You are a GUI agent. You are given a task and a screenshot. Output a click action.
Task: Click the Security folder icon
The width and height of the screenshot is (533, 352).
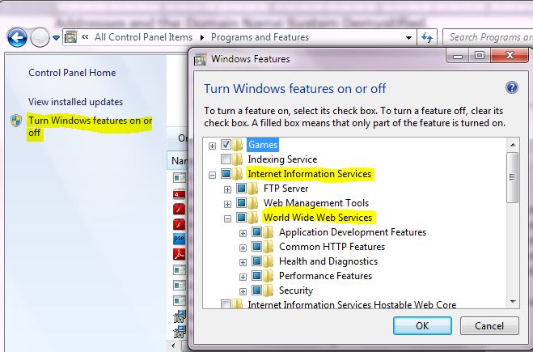coord(268,291)
